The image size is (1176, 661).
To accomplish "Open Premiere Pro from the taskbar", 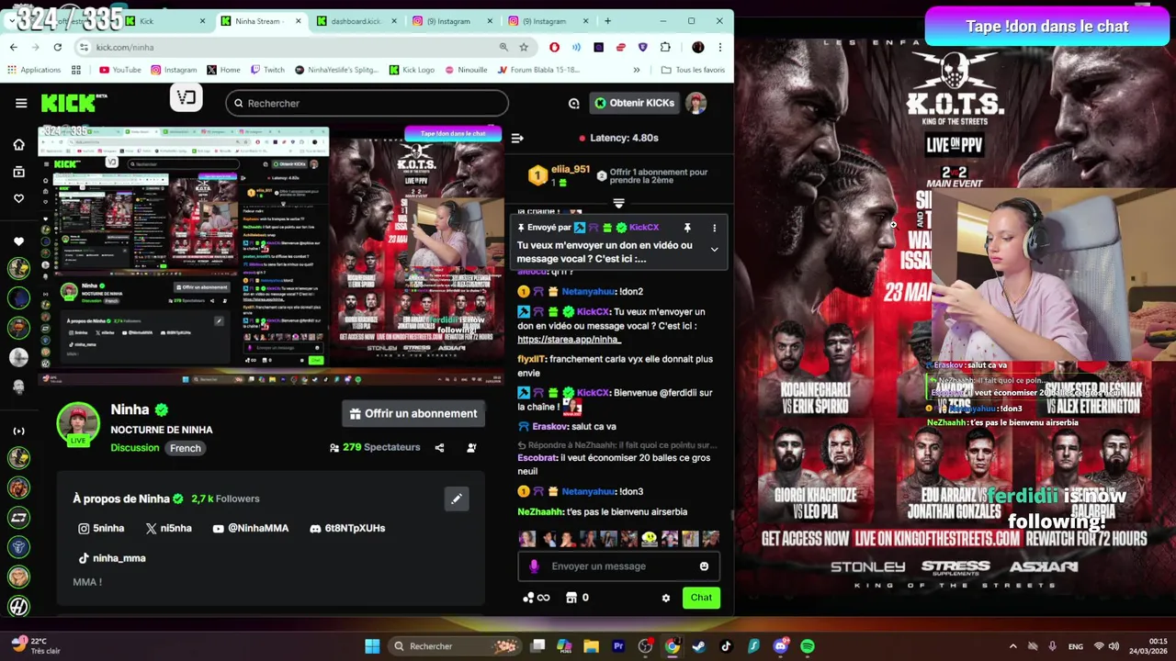I will pyautogui.click(x=617, y=646).
